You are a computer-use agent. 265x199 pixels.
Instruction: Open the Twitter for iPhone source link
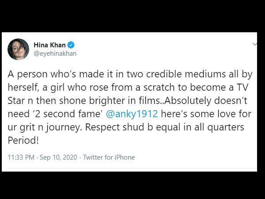tap(109, 157)
